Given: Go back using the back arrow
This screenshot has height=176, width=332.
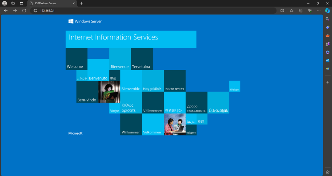Looking at the screenshot, I should click(6, 10).
